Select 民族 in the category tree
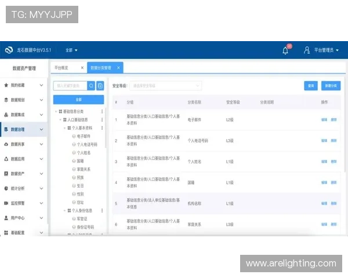Image resolution: width=348 pixels, height=278 pixels. tap(80, 178)
